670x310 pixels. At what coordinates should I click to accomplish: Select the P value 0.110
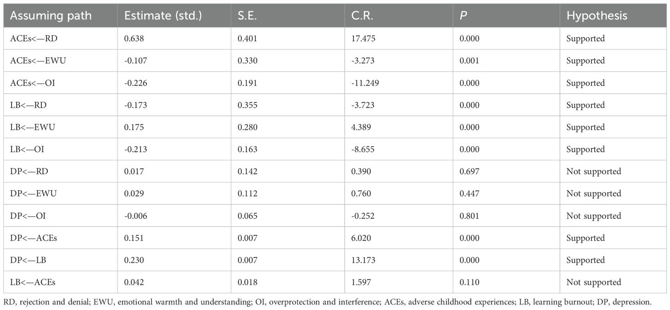click(469, 282)
